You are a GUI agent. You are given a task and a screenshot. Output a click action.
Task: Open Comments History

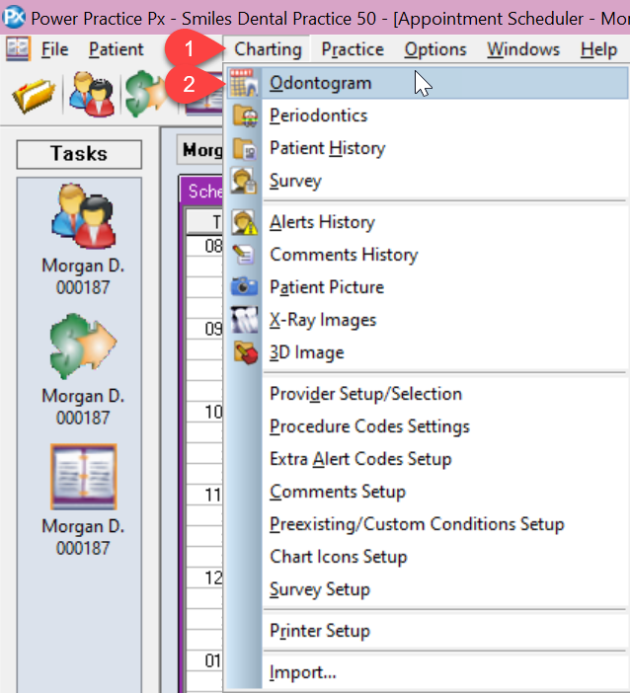(x=427, y=255)
